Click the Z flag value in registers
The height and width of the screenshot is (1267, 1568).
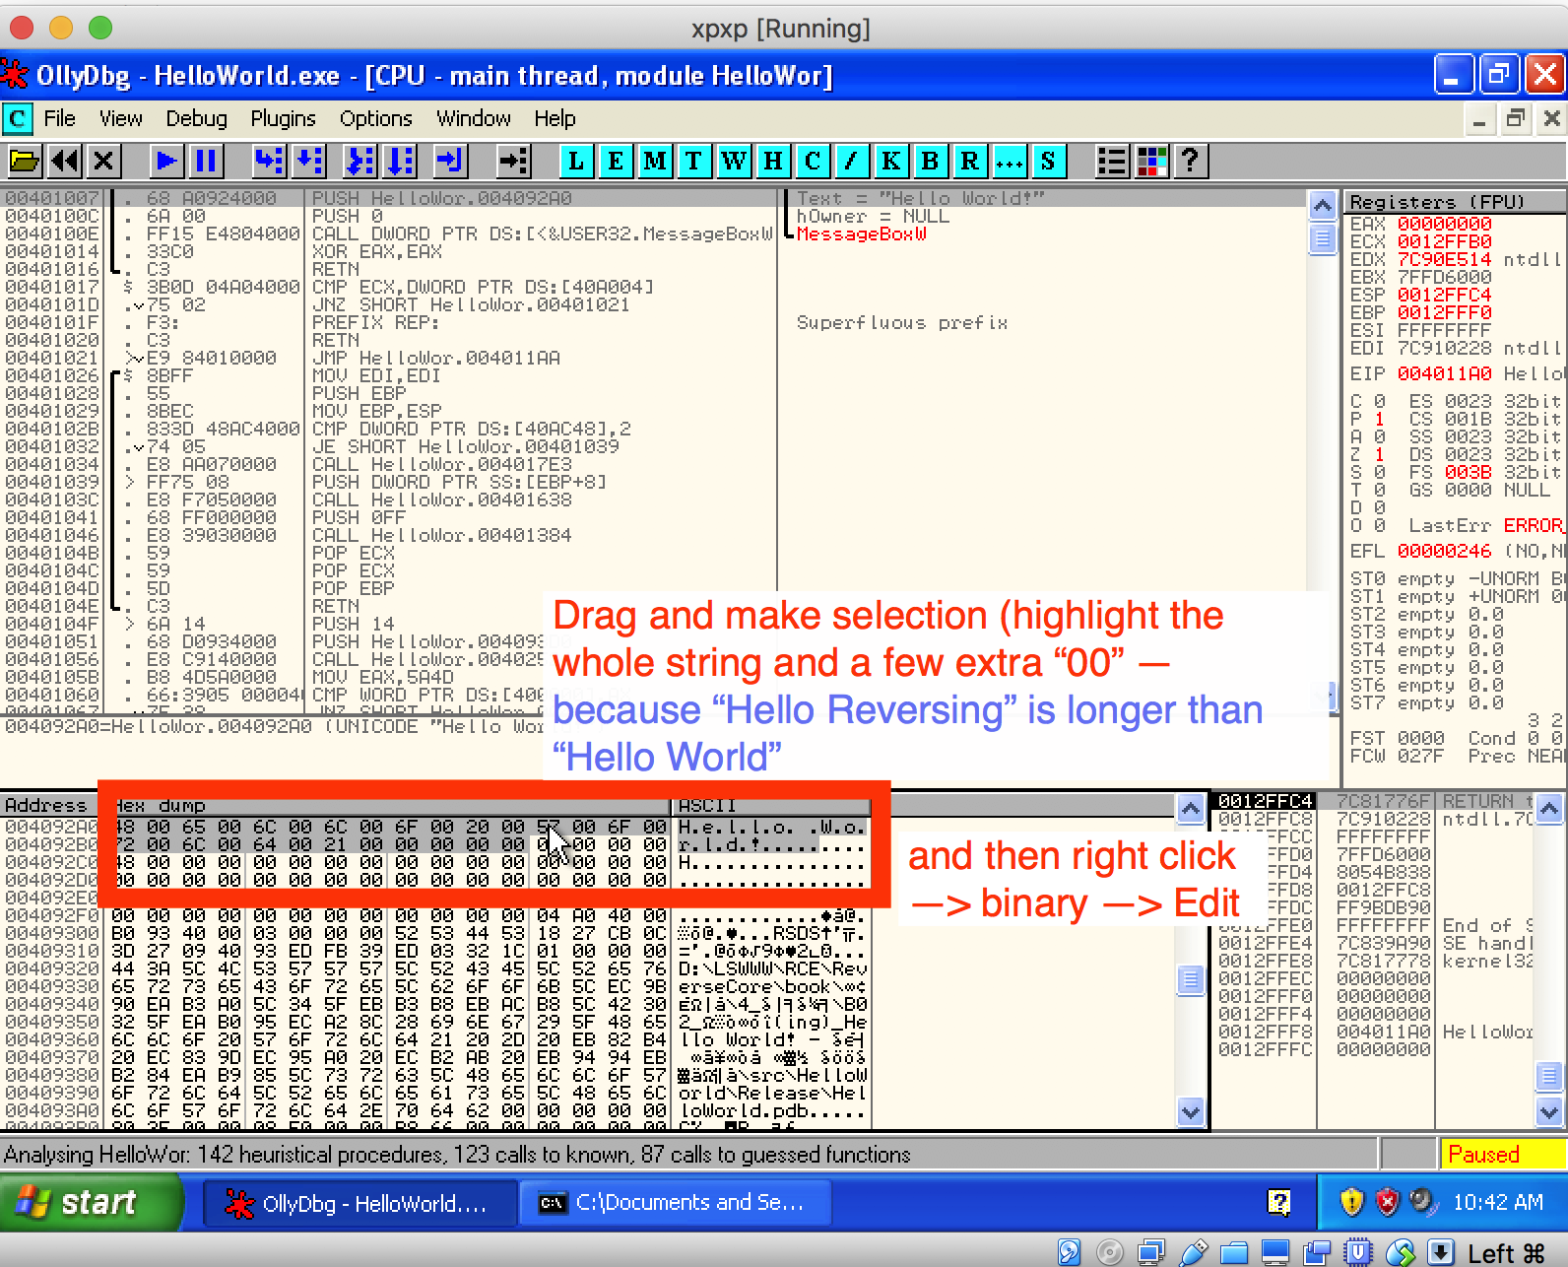click(x=1379, y=454)
